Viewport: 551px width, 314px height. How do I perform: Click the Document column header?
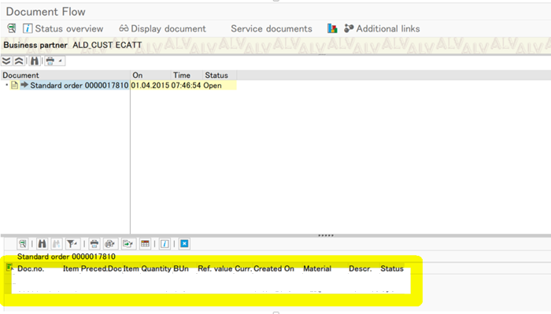(x=65, y=76)
